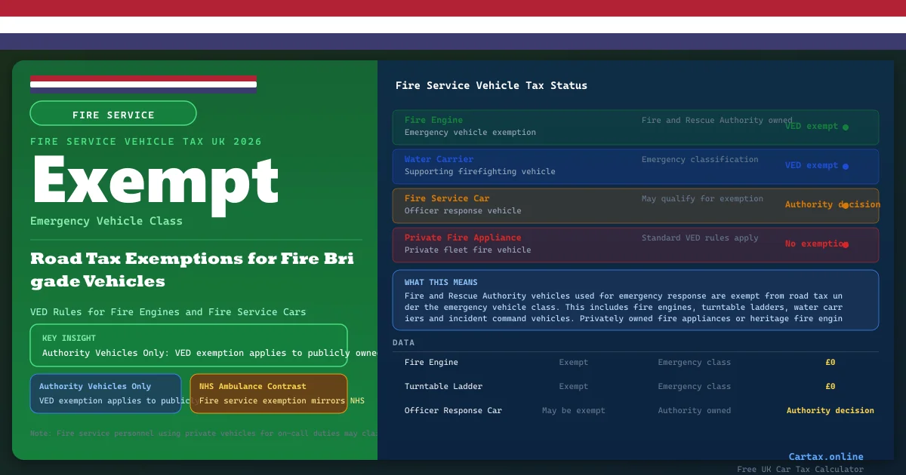The image size is (906, 475).
Task: Select the NHS Ambulance Contrast card
Action: [269, 394]
